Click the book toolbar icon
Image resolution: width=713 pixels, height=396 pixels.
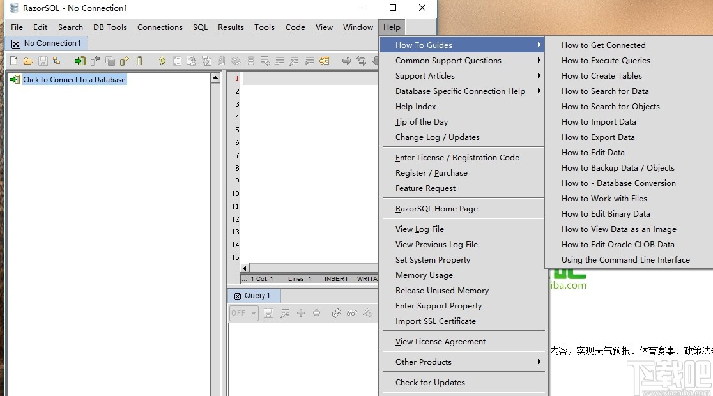coord(236,61)
